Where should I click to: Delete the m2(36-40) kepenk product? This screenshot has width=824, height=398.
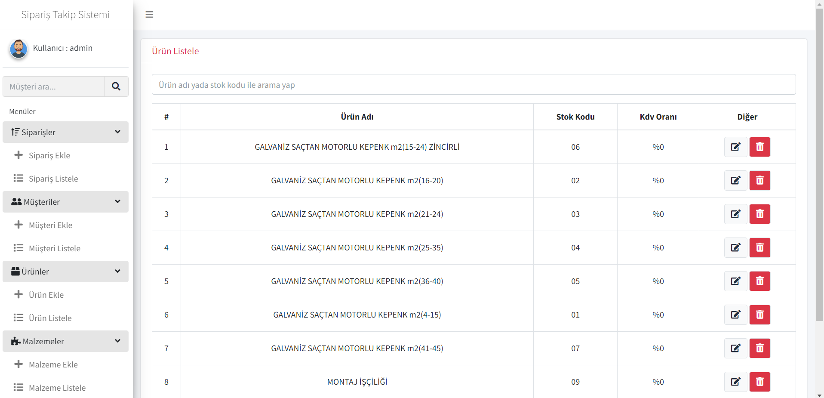[x=759, y=281]
